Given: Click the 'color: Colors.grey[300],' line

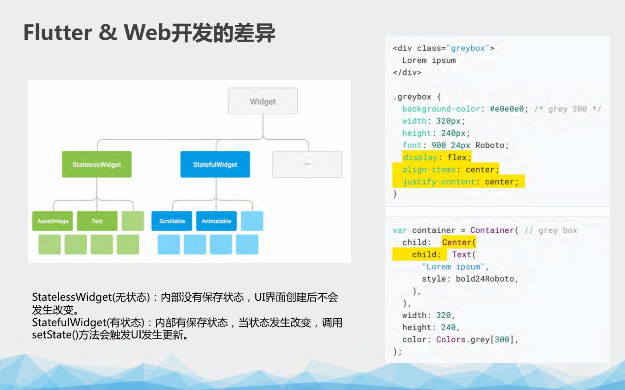Looking at the screenshot, I should coord(460,339).
